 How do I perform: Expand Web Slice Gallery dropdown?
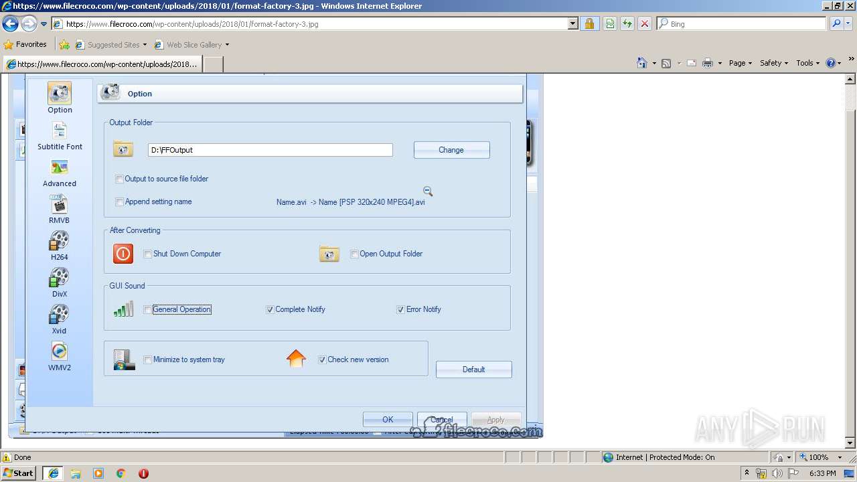point(227,45)
